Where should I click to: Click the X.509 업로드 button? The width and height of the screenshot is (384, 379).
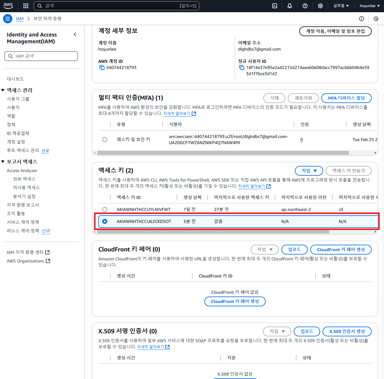tap(307, 331)
